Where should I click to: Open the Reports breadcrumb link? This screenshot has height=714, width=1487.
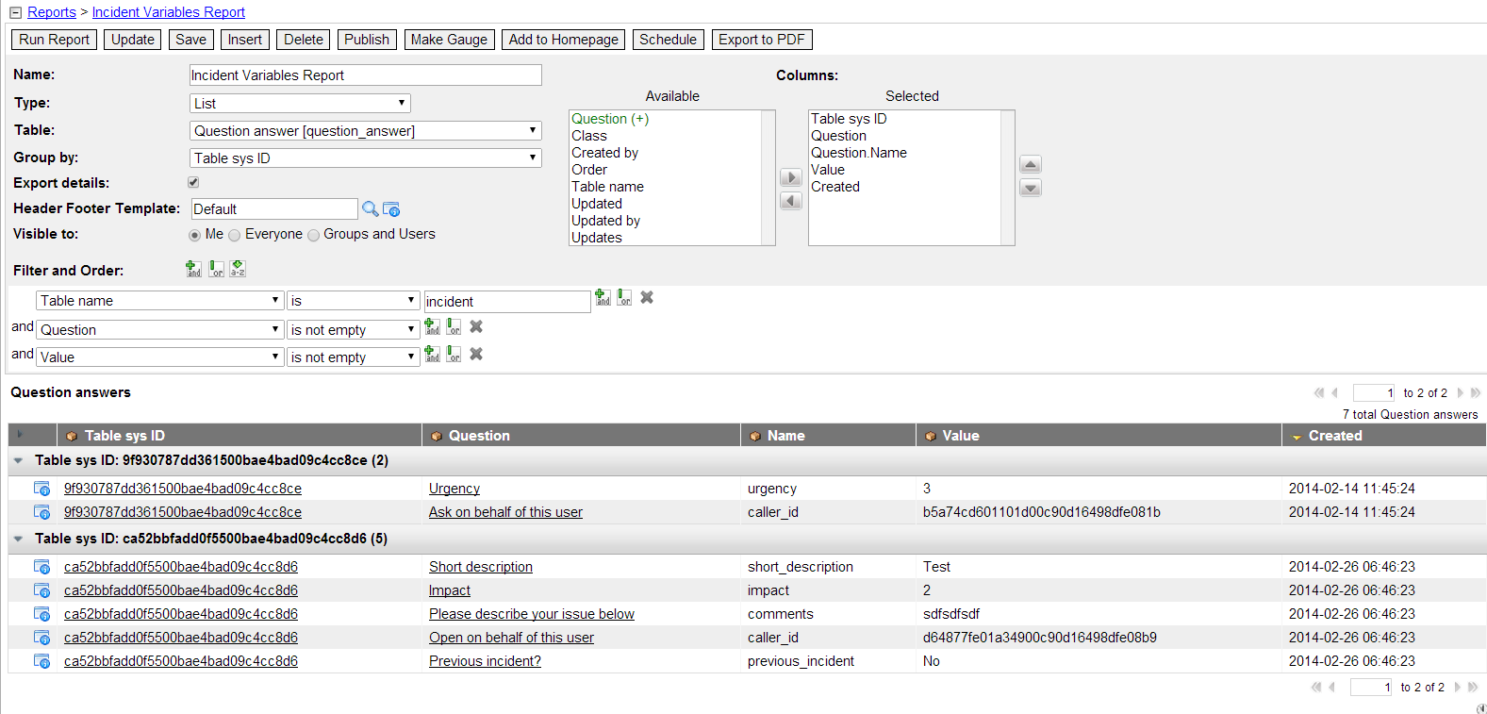click(x=52, y=12)
